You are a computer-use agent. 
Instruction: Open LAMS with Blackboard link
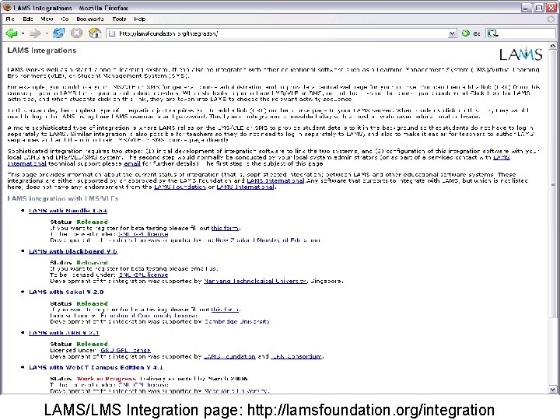click(x=73, y=251)
